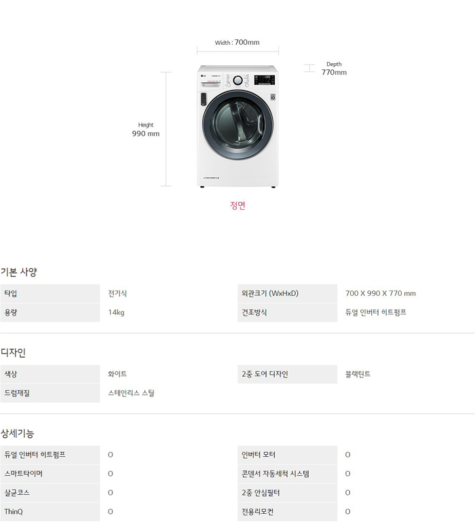Click the 디자인 section heading
The image size is (475, 522).
point(13,353)
